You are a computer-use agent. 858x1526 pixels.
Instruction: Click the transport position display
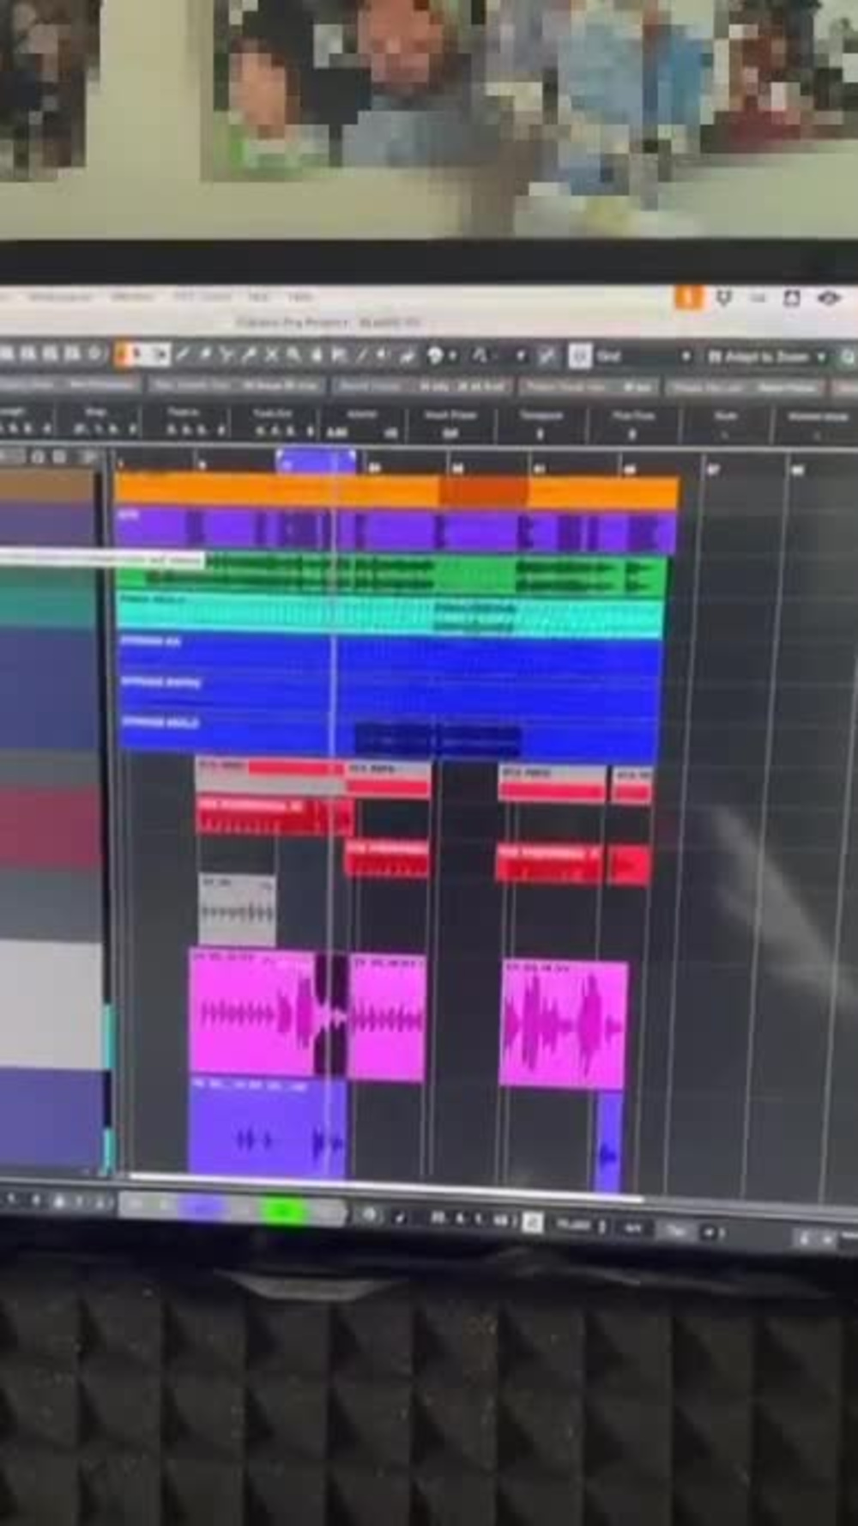pyautogui.click(x=471, y=1219)
